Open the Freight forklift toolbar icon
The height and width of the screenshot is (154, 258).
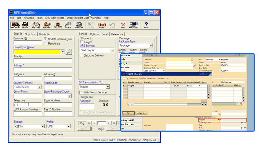tap(26, 25)
